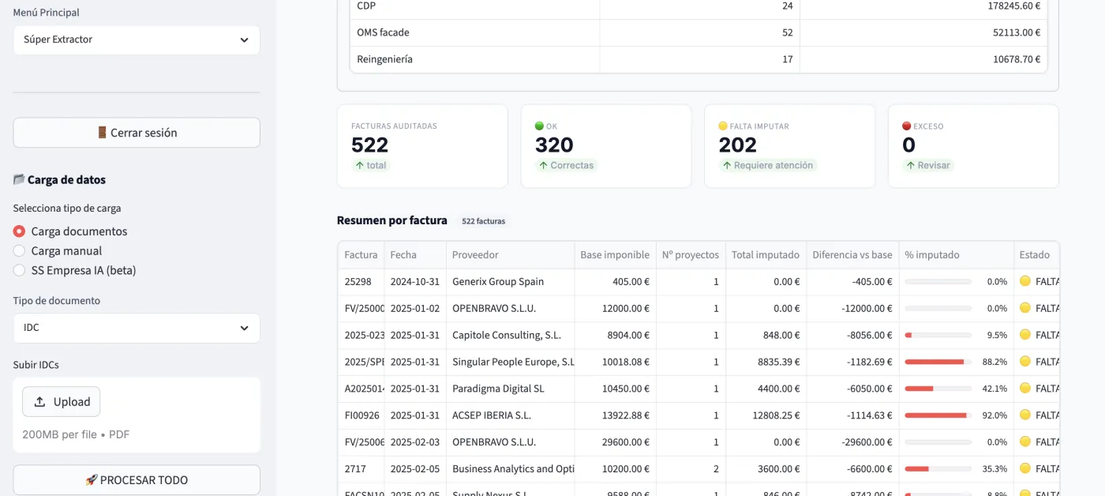This screenshot has width=1105, height=496.
Task: Click the upload arrow icon
Action: (39, 402)
